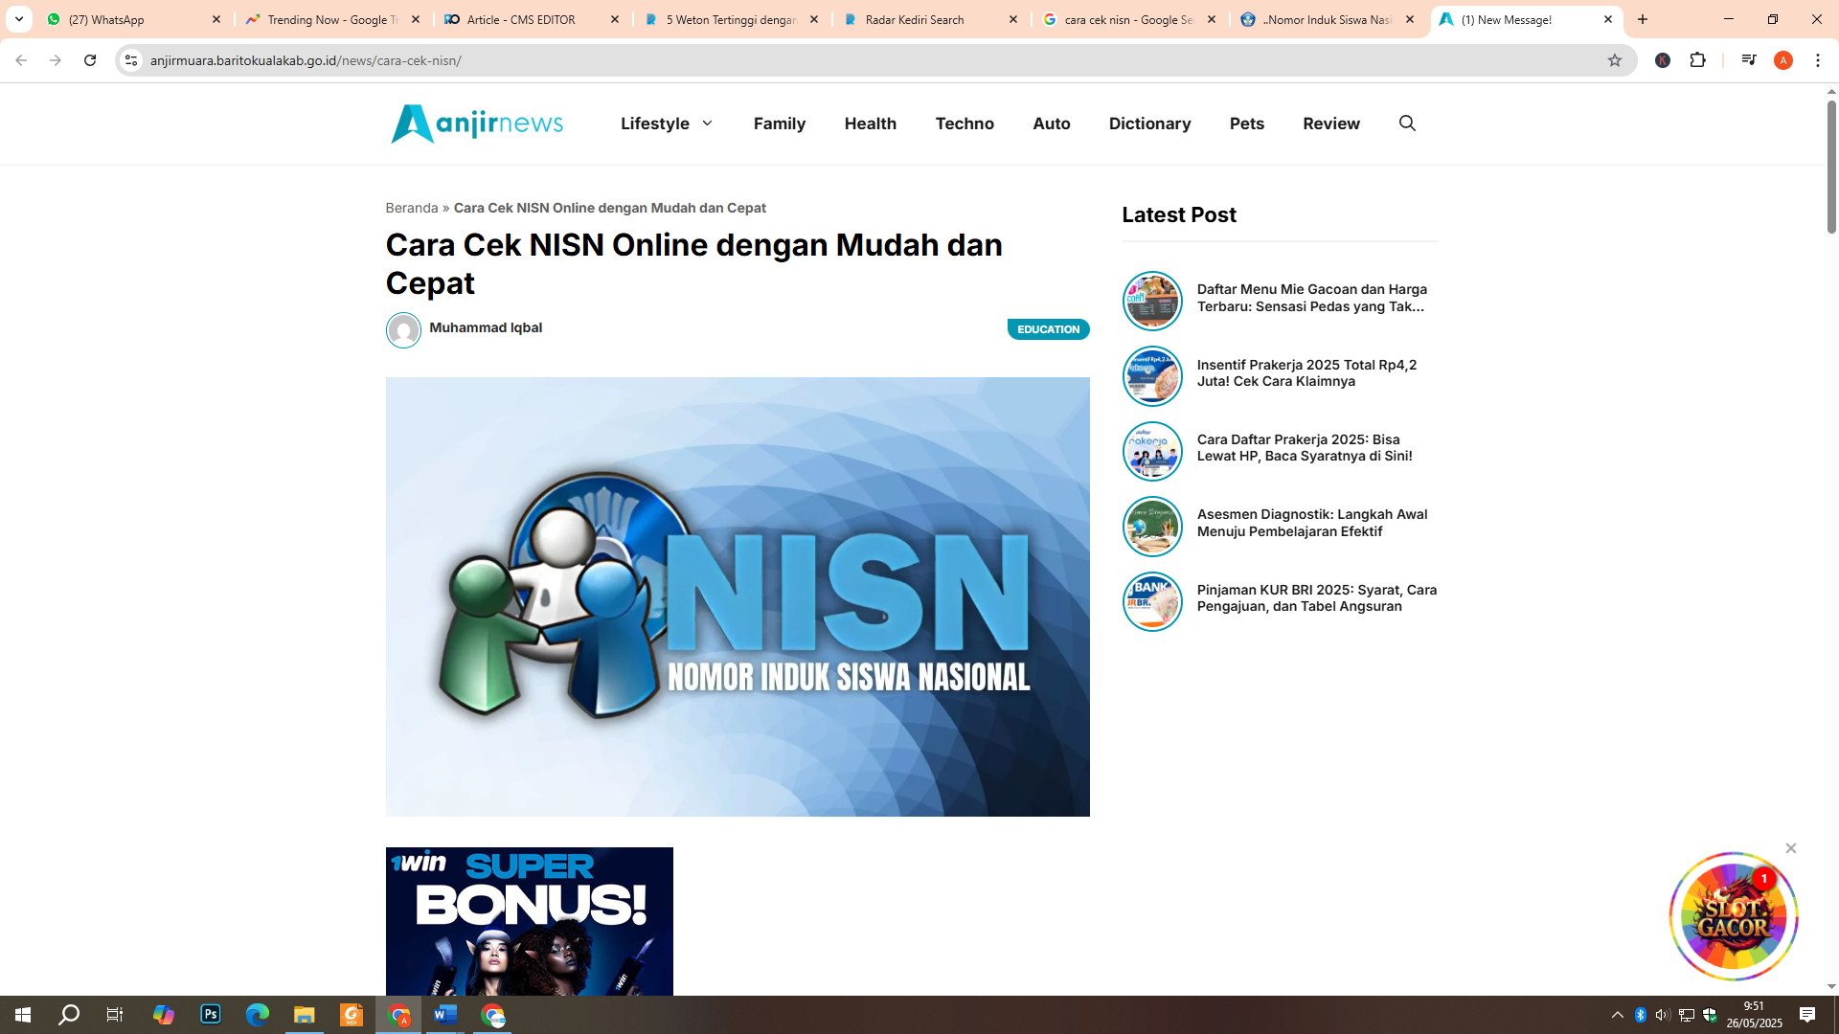The height and width of the screenshot is (1034, 1839).
Task: Click Pinjaman KUR BRI post thumbnail
Action: coord(1152,601)
